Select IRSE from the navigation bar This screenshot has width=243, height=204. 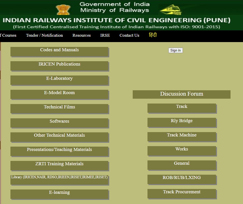click(105, 35)
